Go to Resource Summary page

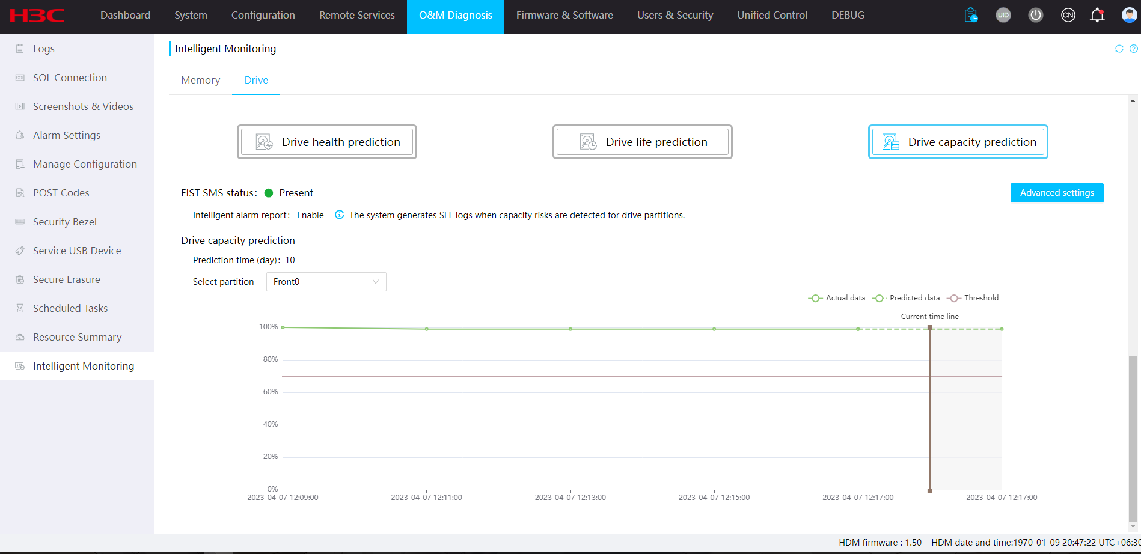(x=77, y=337)
